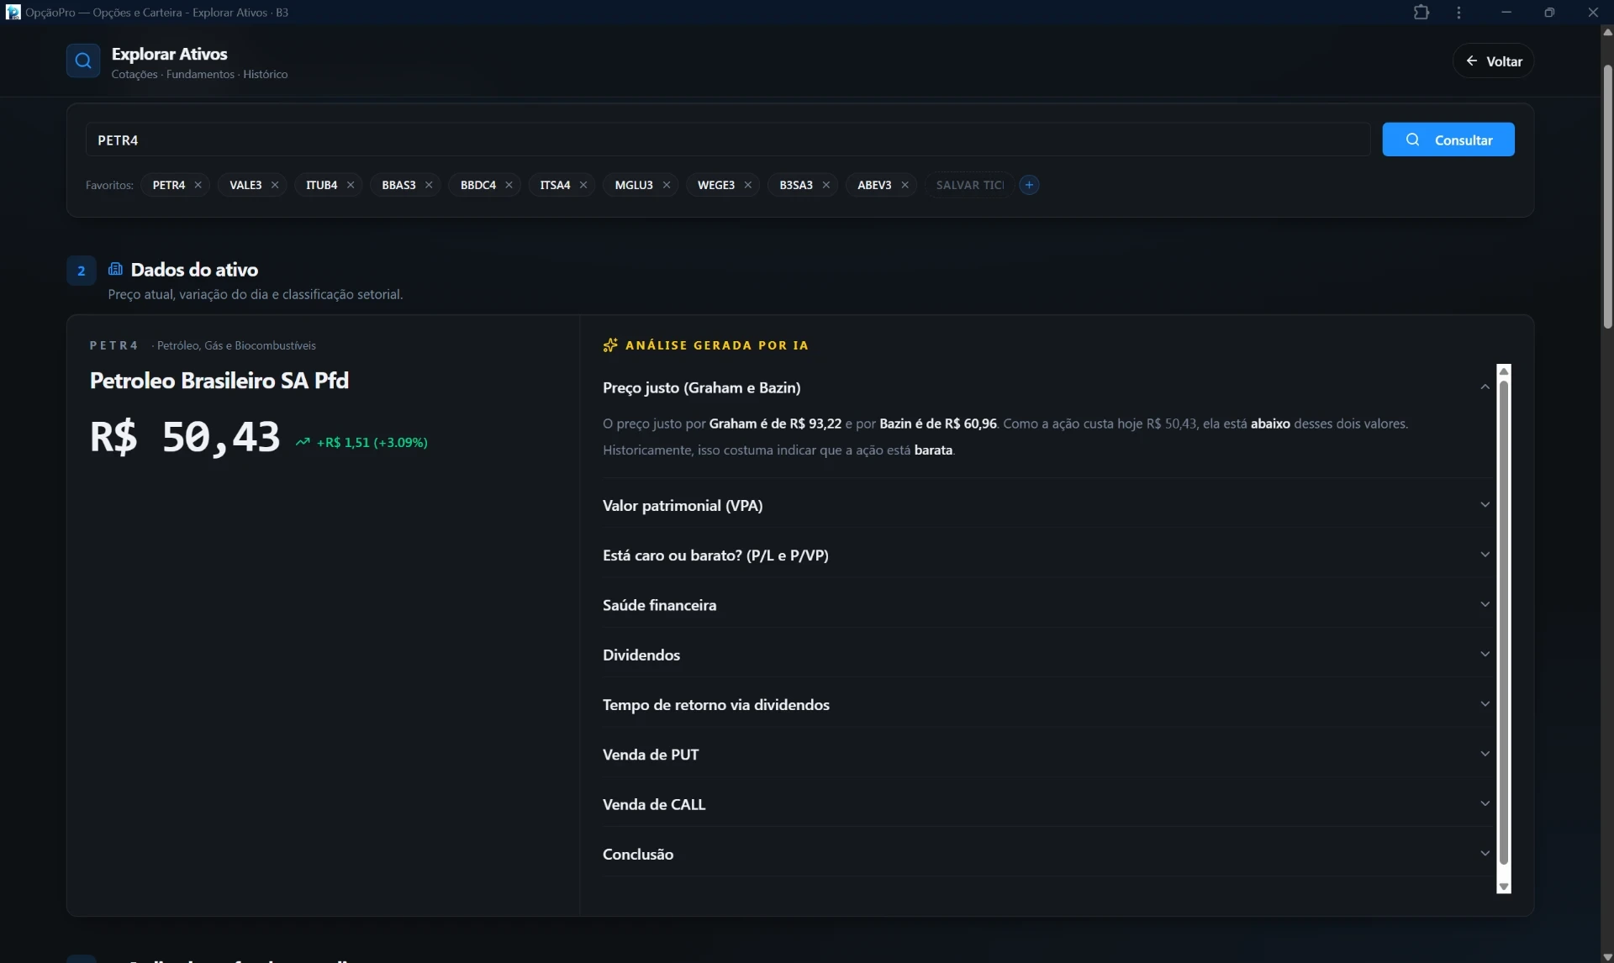Screen dimensions: 1614x963
Task: Click the step number 2 badge
Action: click(82, 271)
